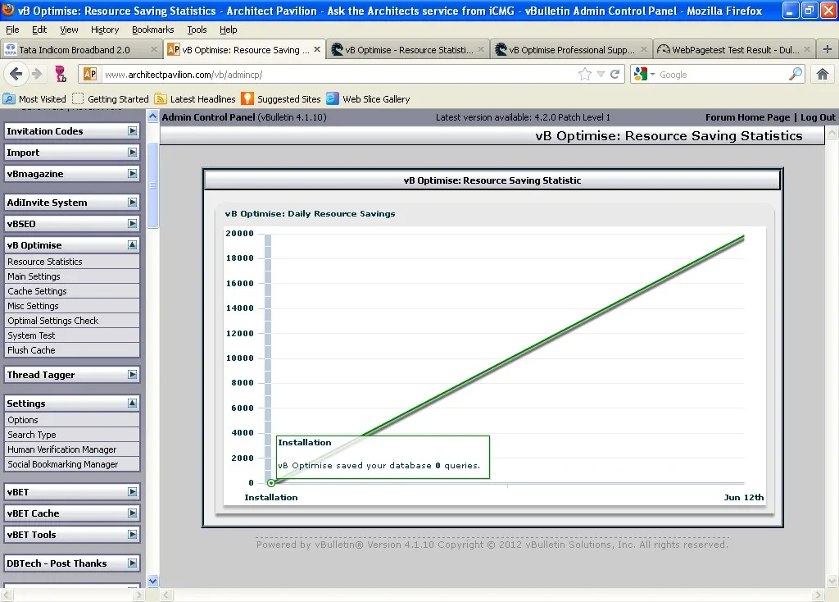The width and height of the screenshot is (839, 602).
Task: Open the Edit menu
Action: pyautogui.click(x=39, y=30)
